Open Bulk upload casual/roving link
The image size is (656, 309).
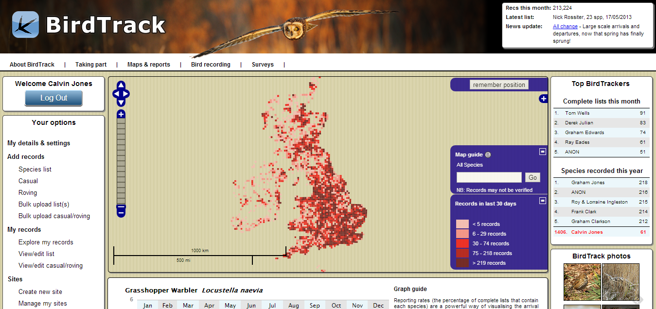coord(54,216)
